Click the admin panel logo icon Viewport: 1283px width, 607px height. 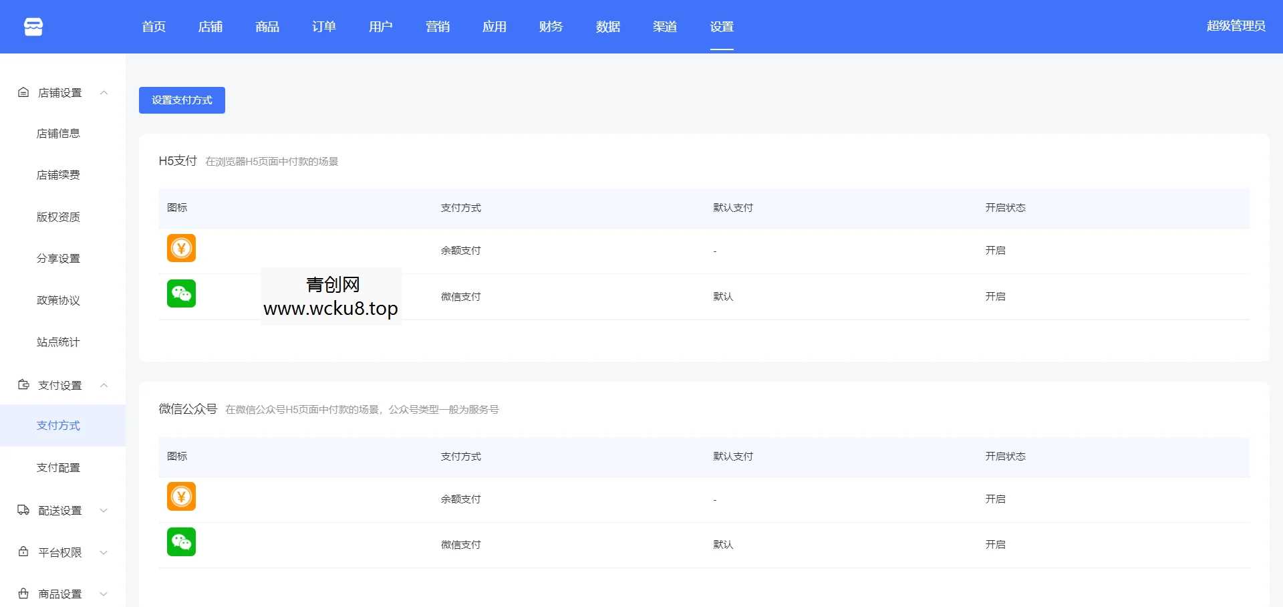[31, 26]
